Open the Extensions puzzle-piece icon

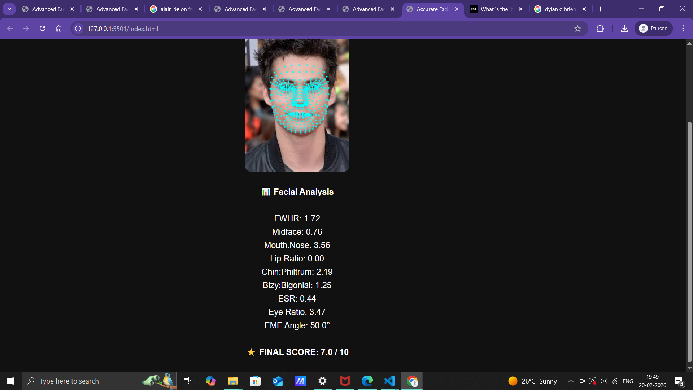(x=600, y=29)
